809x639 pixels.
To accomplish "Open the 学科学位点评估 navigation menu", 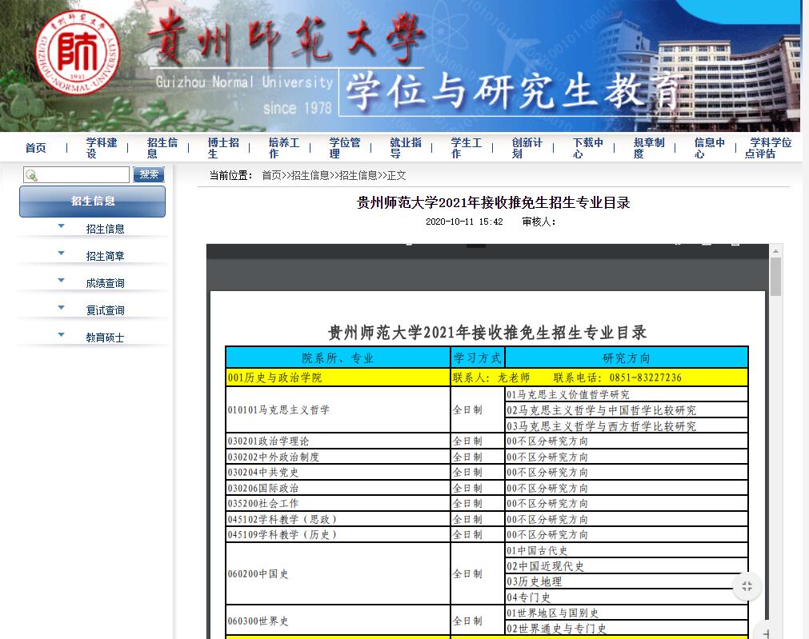I will click(x=767, y=148).
